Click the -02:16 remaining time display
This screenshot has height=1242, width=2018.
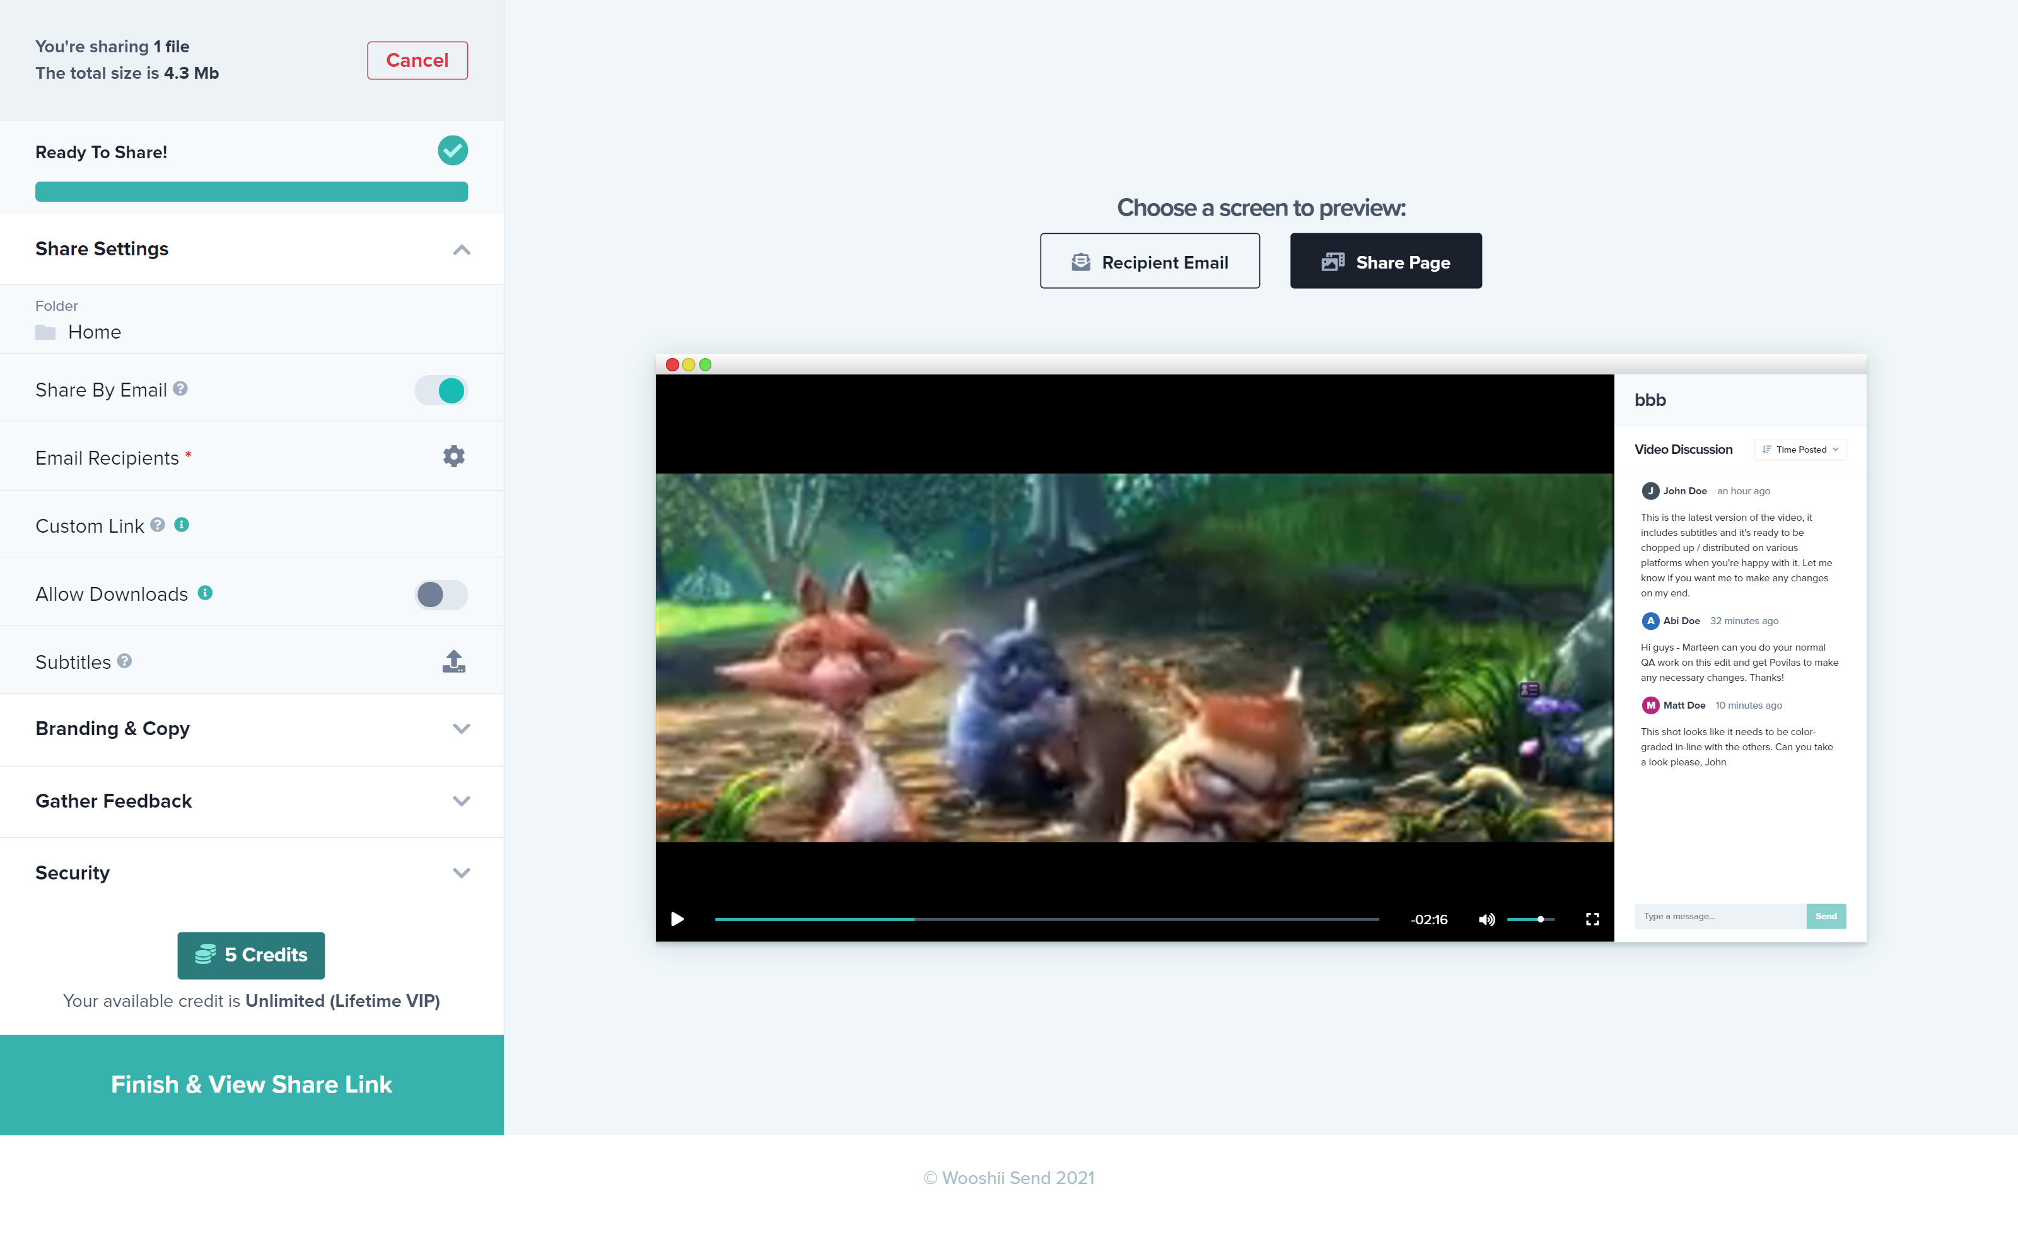(x=1429, y=919)
